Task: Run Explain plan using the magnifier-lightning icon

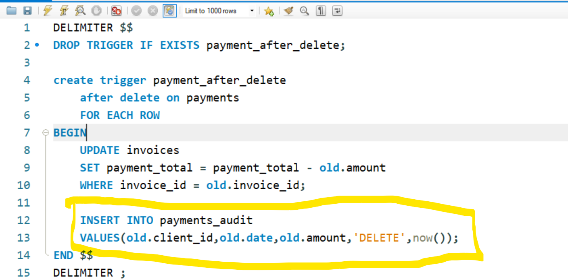Action: (x=81, y=11)
